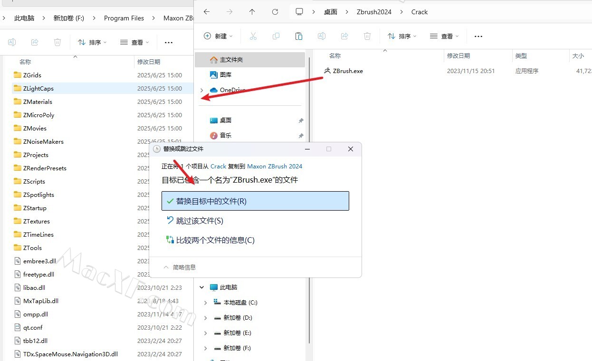Click 新加卷 (F:) breadcrumb in left window
The width and height of the screenshot is (592, 361).
point(68,18)
